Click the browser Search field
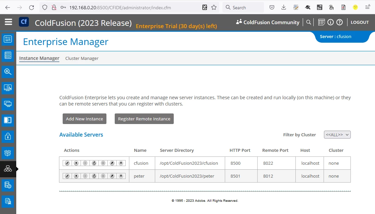The width and height of the screenshot is (375, 214). click(x=243, y=7)
